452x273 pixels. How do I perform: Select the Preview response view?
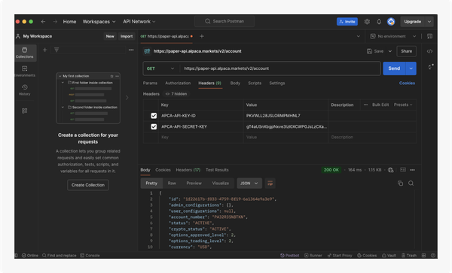[x=194, y=184]
